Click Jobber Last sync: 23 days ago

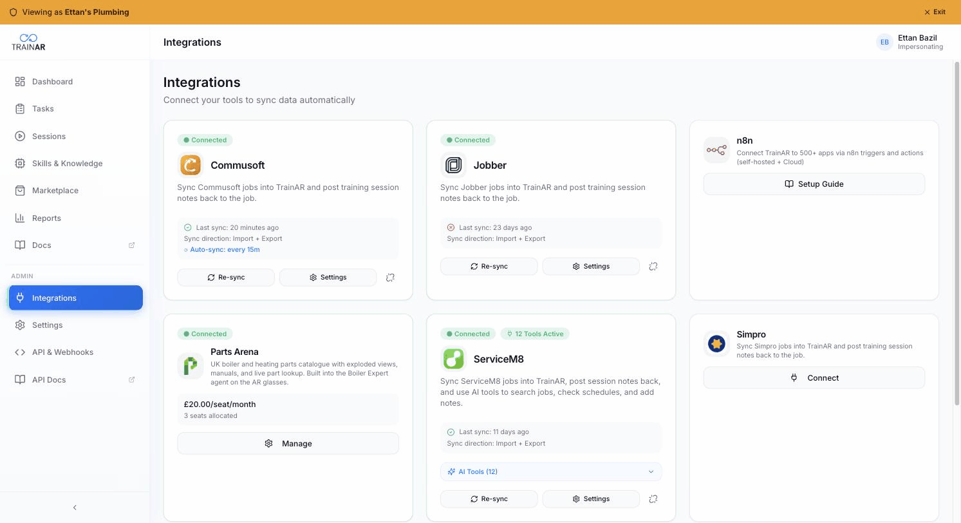(495, 227)
